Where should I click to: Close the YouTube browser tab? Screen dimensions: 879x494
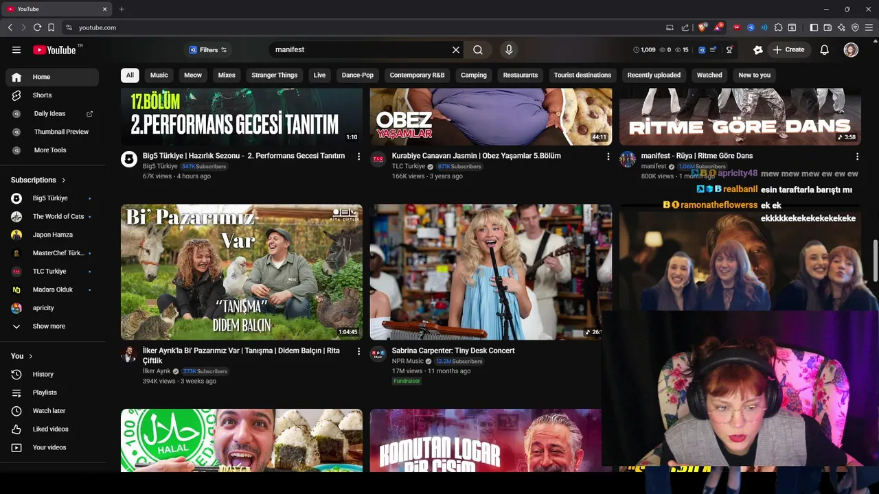(x=104, y=9)
